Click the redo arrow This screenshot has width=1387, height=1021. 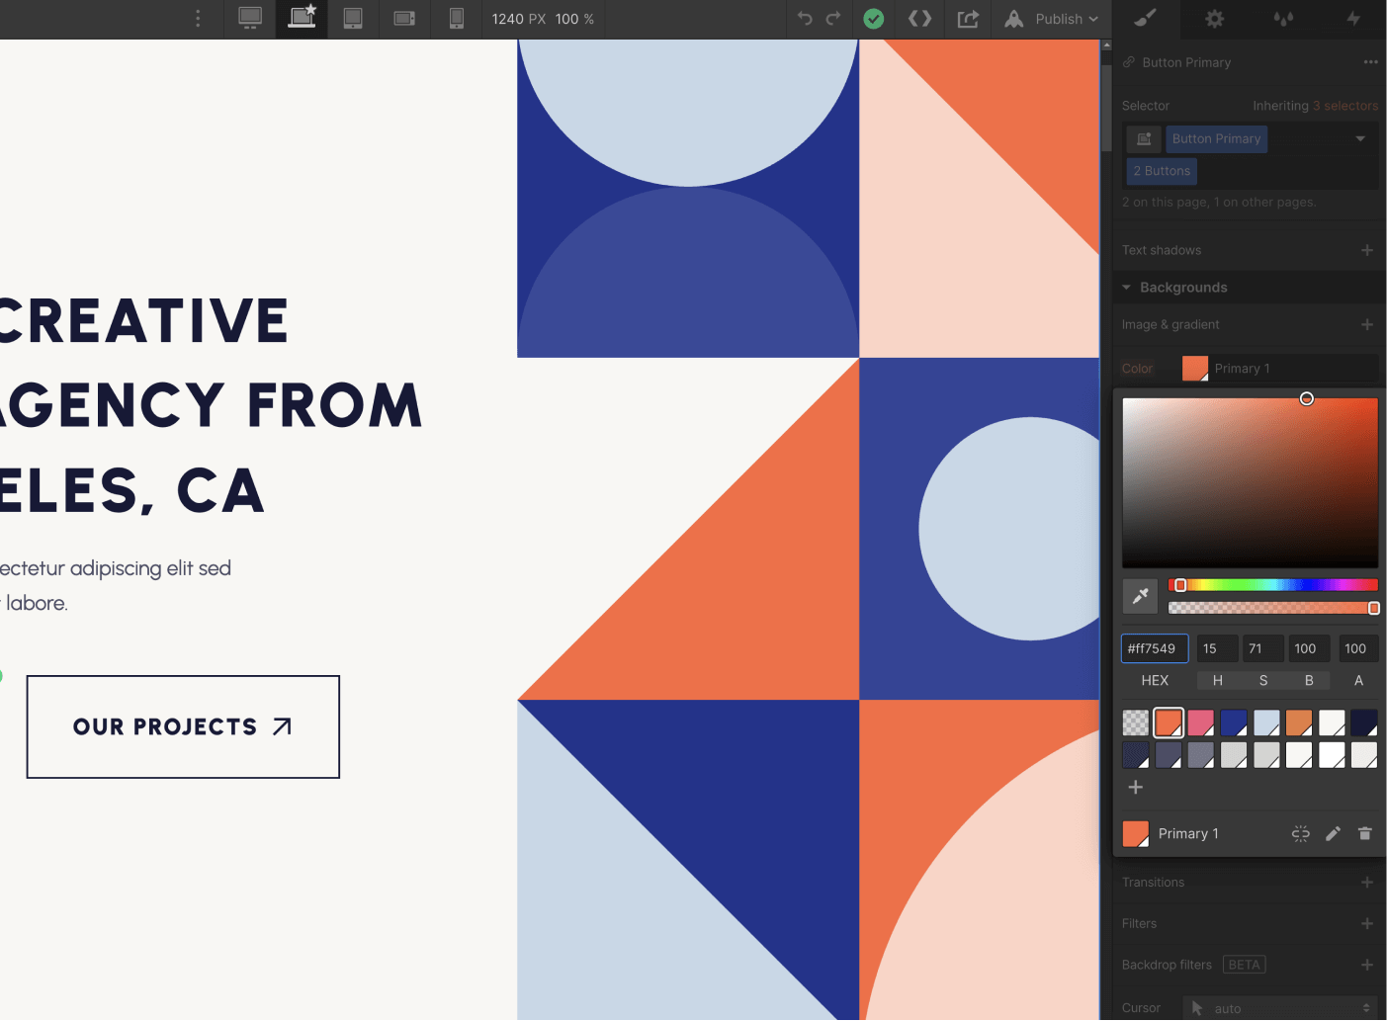click(x=833, y=19)
